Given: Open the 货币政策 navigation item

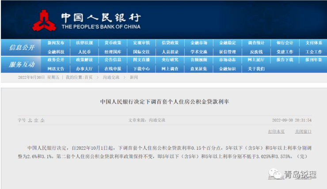Looking at the screenshot, I should 113,43.
